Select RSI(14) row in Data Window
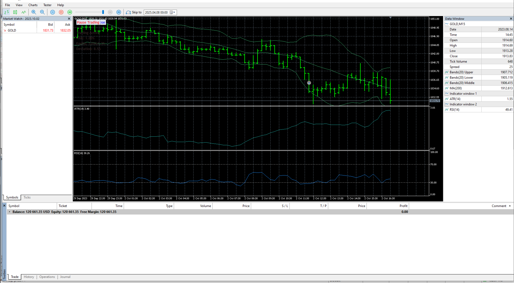 tap(479, 110)
